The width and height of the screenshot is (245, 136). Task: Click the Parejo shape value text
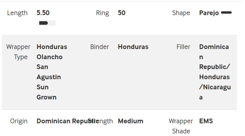[209, 13]
